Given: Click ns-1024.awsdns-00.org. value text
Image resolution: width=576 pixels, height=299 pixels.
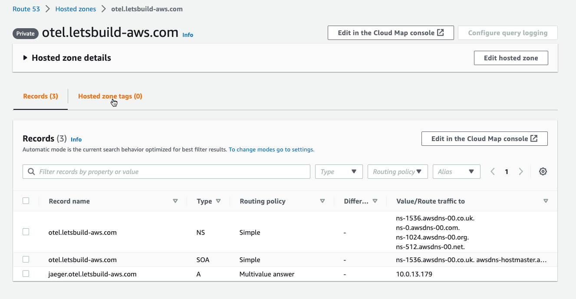Looking at the screenshot, I should pyautogui.click(x=432, y=237).
